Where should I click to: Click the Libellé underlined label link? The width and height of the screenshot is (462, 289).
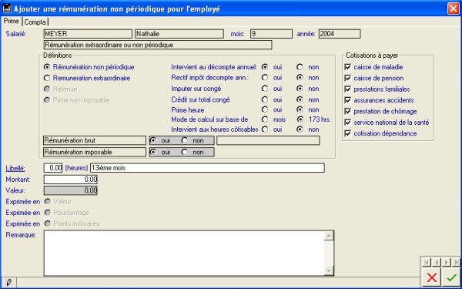pyautogui.click(x=15, y=168)
